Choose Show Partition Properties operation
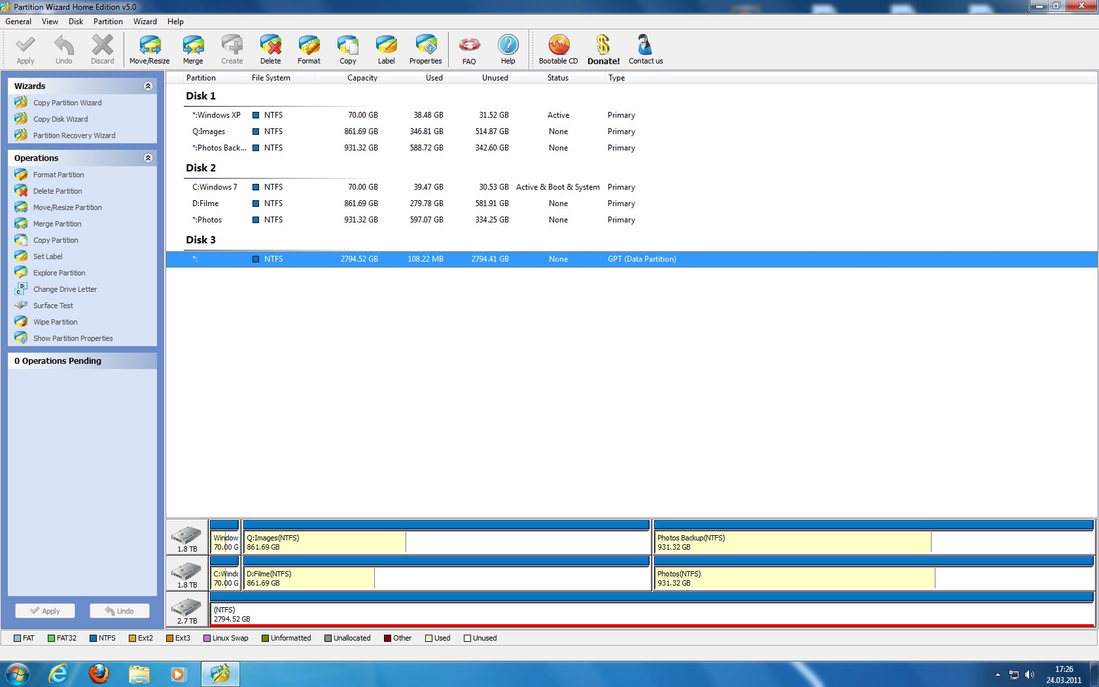The width and height of the screenshot is (1099, 687). point(73,338)
